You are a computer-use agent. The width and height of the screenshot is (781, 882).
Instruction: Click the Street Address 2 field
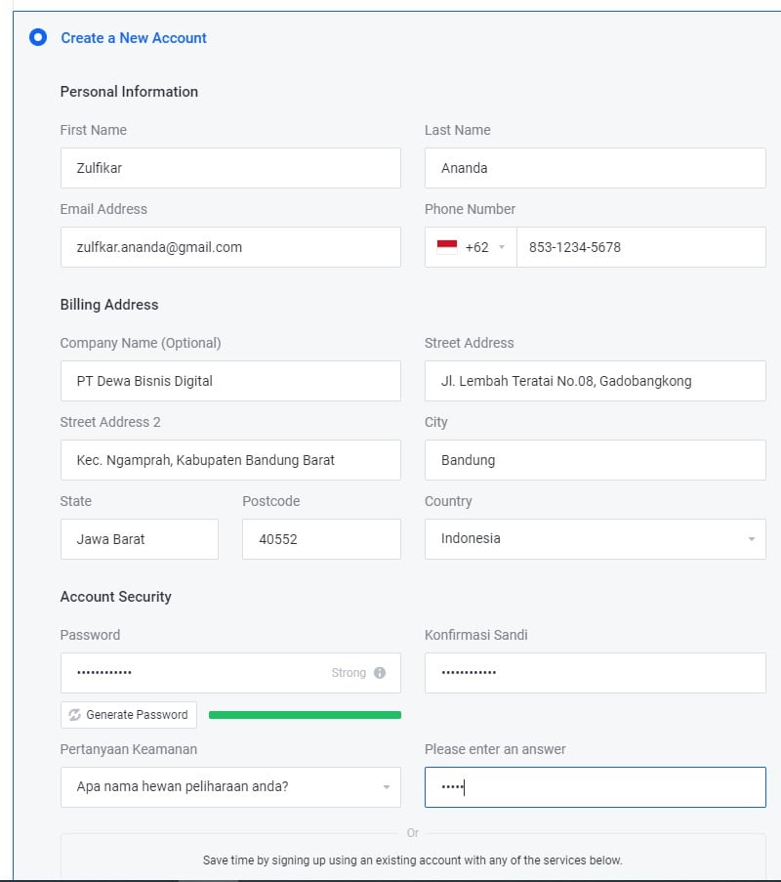pyautogui.click(x=230, y=460)
